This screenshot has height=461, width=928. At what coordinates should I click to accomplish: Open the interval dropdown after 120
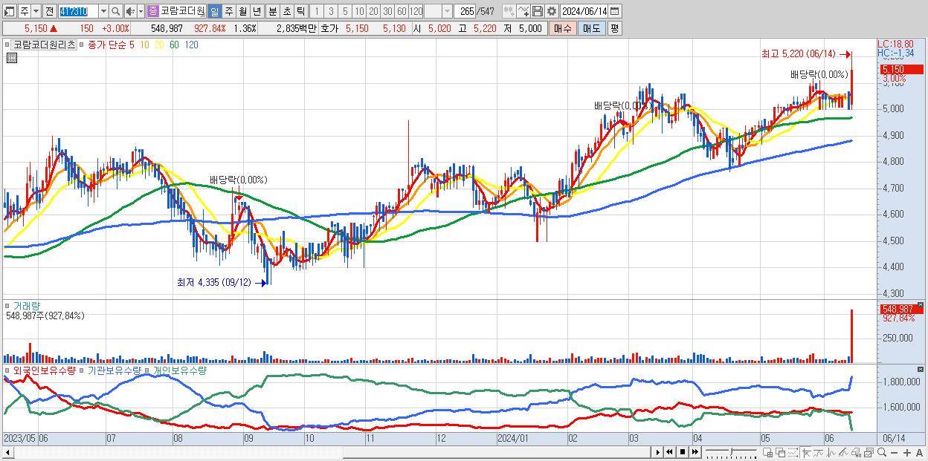pos(447,11)
